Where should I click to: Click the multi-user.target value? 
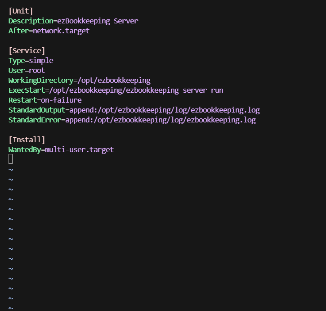pos(79,149)
